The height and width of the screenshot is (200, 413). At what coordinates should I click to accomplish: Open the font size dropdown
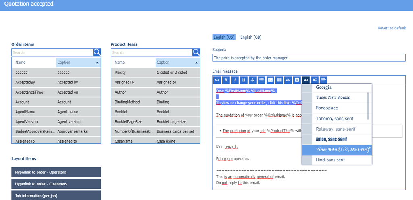pos(315,80)
